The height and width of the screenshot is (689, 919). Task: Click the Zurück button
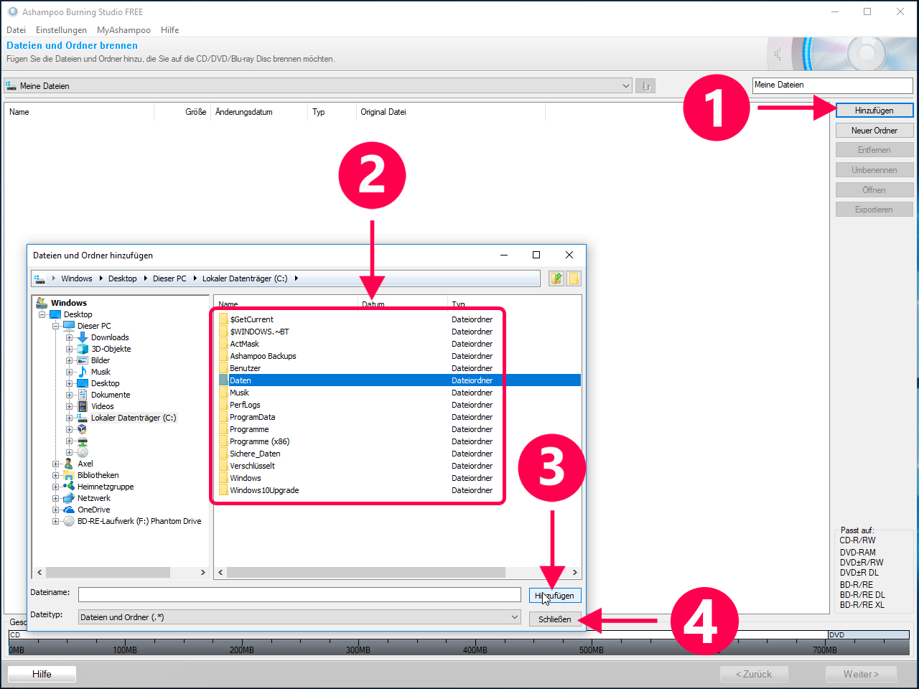point(754,674)
